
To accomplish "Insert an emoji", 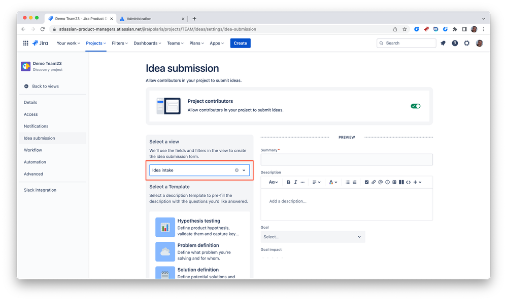I will coord(387,182).
